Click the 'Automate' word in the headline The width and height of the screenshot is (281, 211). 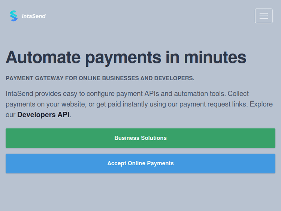pos(43,57)
